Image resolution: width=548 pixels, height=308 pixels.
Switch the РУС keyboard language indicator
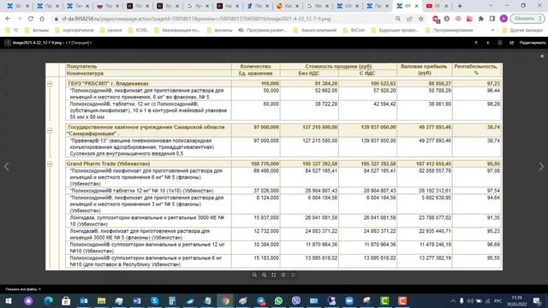coord(497,300)
